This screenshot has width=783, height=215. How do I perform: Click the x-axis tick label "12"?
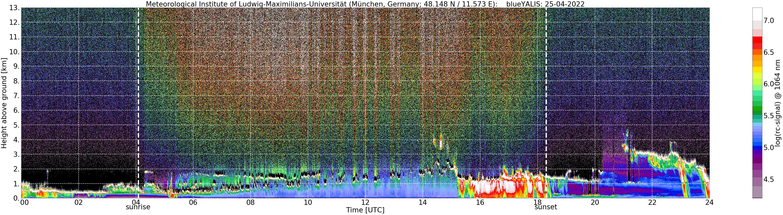click(365, 202)
